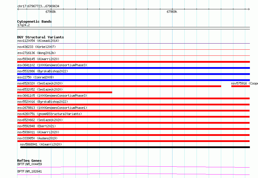Click the 67969k ruler tick label
The width and height of the screenshot is (258, 178).
tap(172, 12)
